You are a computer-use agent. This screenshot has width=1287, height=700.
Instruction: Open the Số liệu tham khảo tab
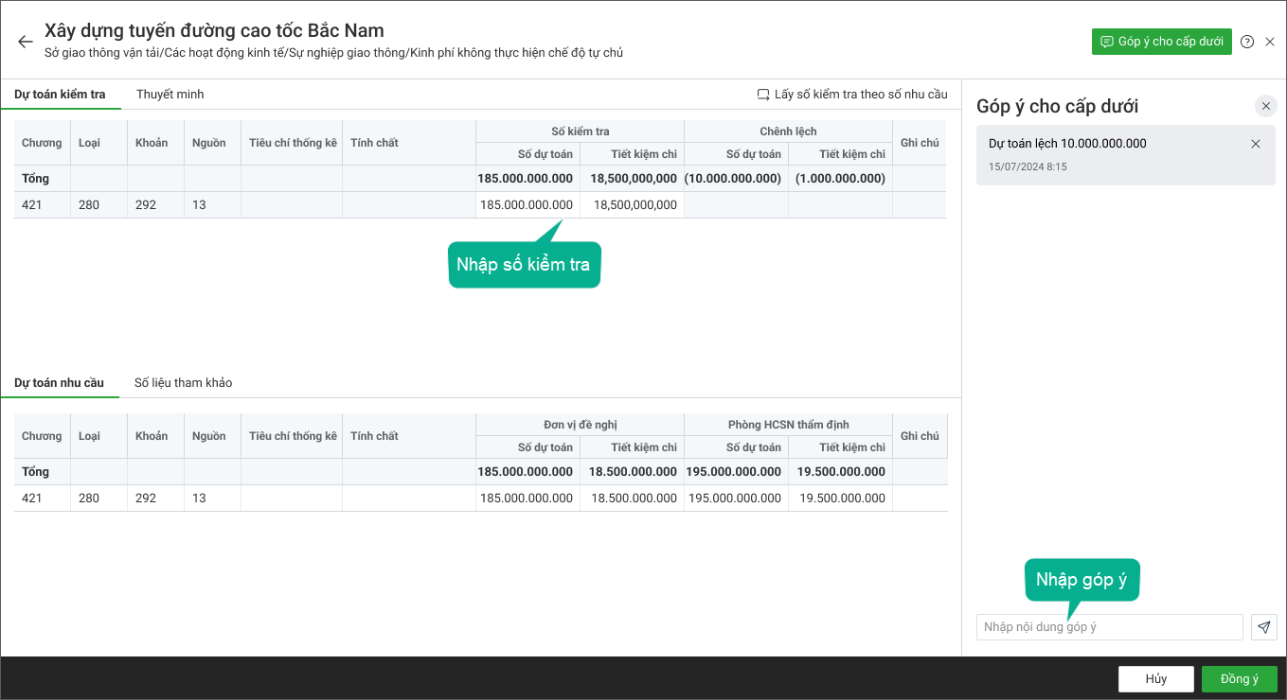[183, 383]
